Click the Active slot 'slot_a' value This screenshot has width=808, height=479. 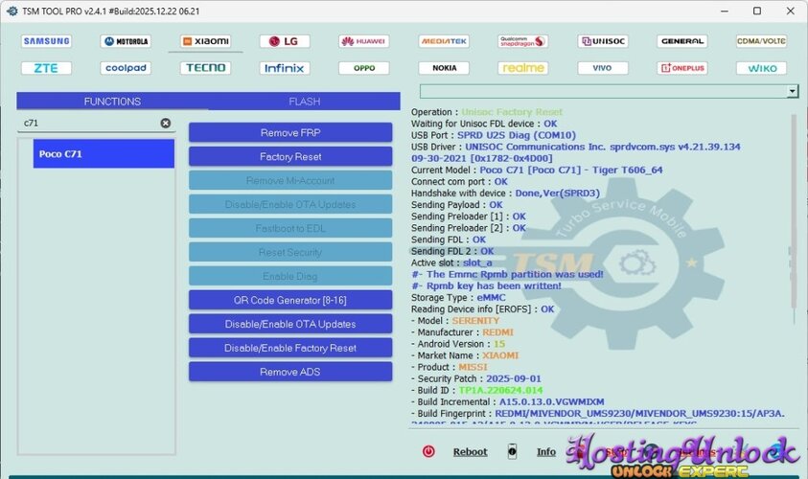pyautogui.click(x=477, y=262)
